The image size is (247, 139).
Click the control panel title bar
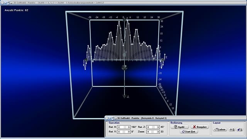pos(176,118)
